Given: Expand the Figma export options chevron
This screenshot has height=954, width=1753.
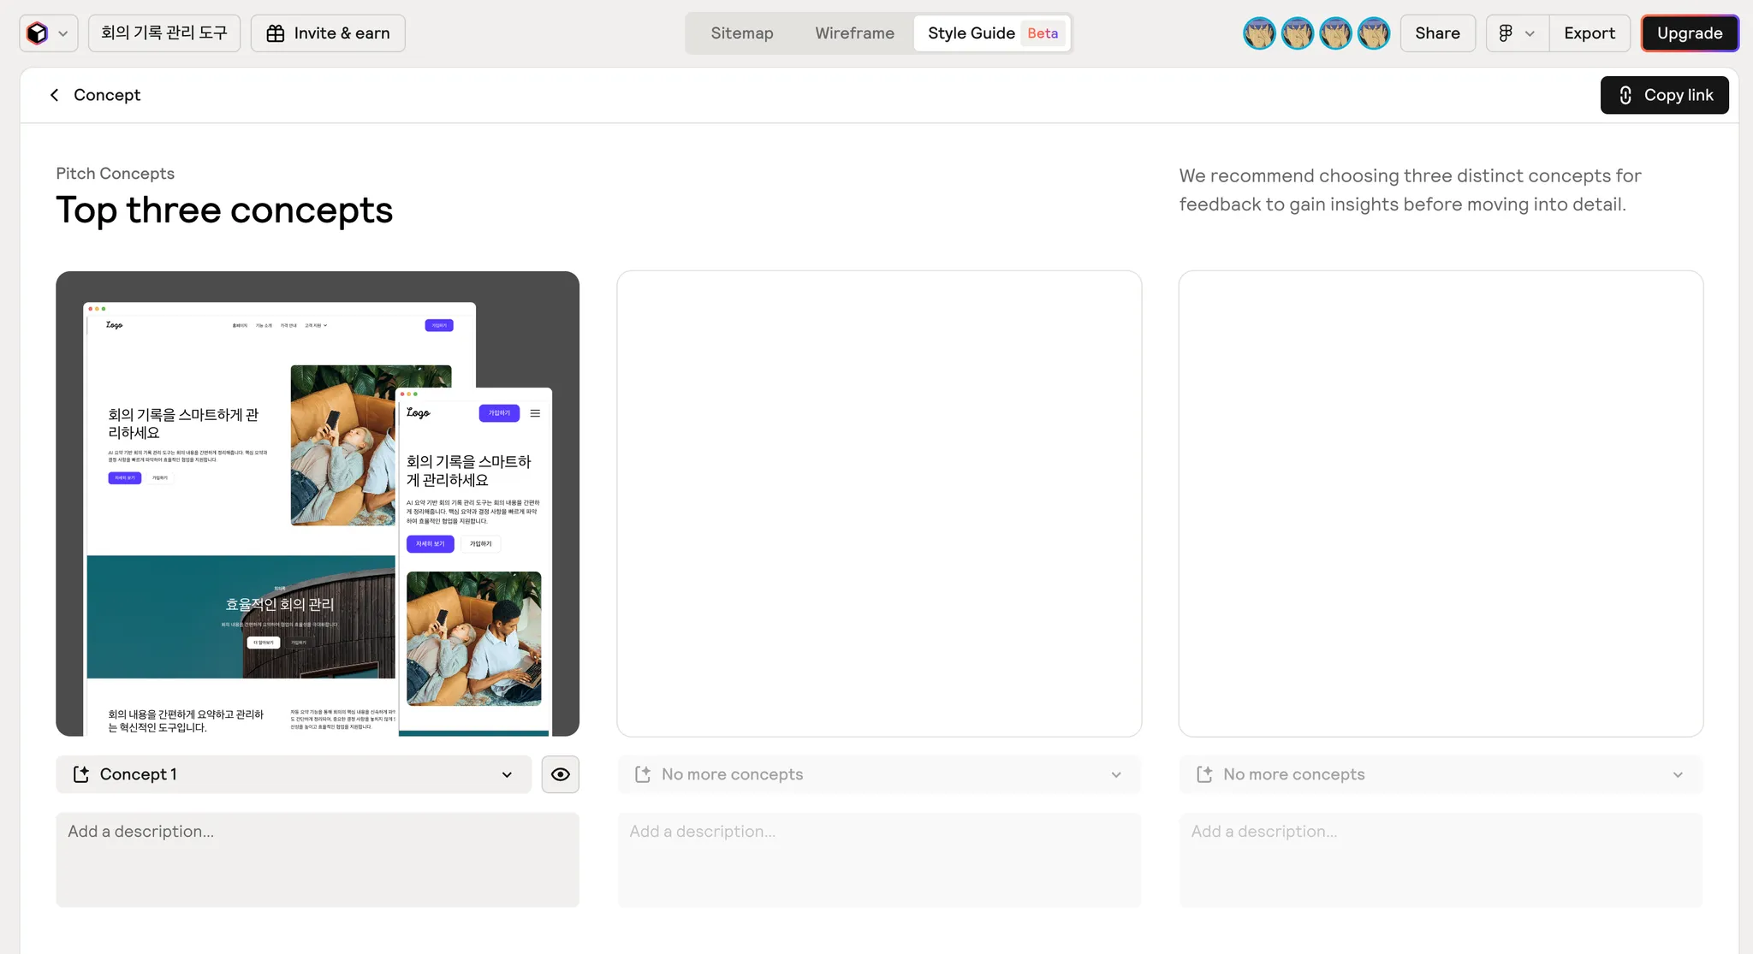Looking at the screenshot, I should click(x=1530, y=33).
